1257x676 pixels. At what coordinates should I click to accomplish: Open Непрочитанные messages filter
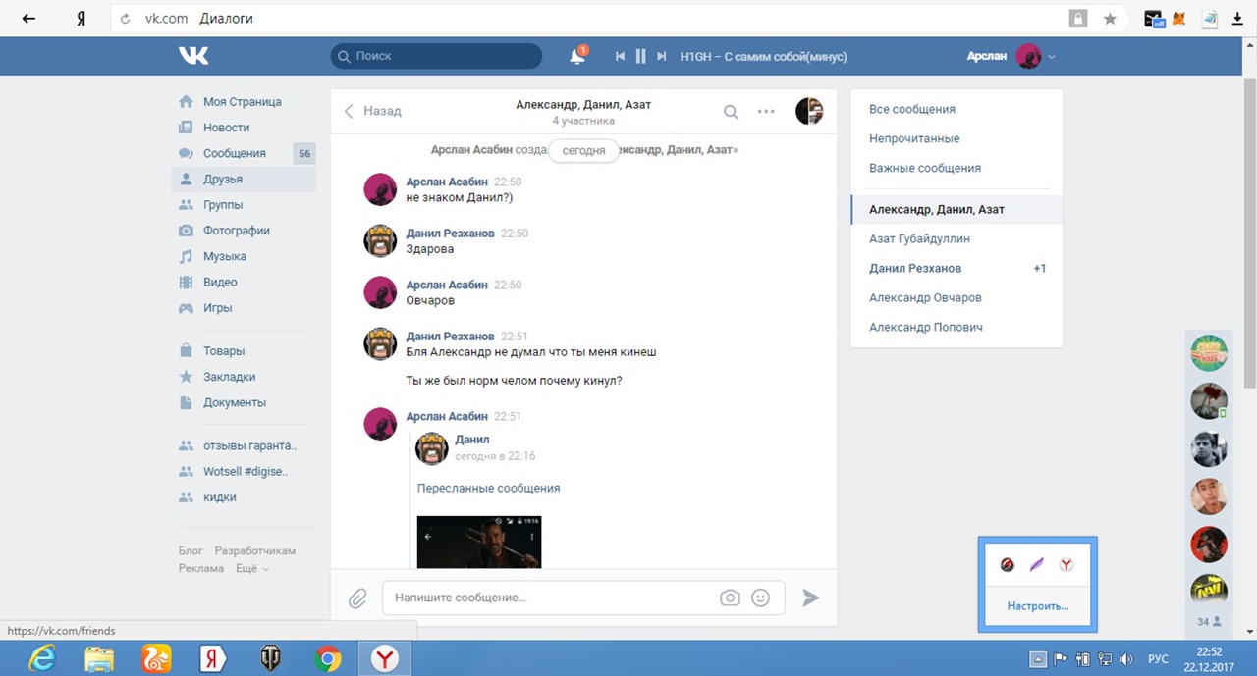(x=914, y=138)
